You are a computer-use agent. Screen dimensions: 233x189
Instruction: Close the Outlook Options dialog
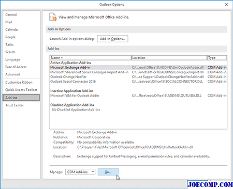click(226, 5)
